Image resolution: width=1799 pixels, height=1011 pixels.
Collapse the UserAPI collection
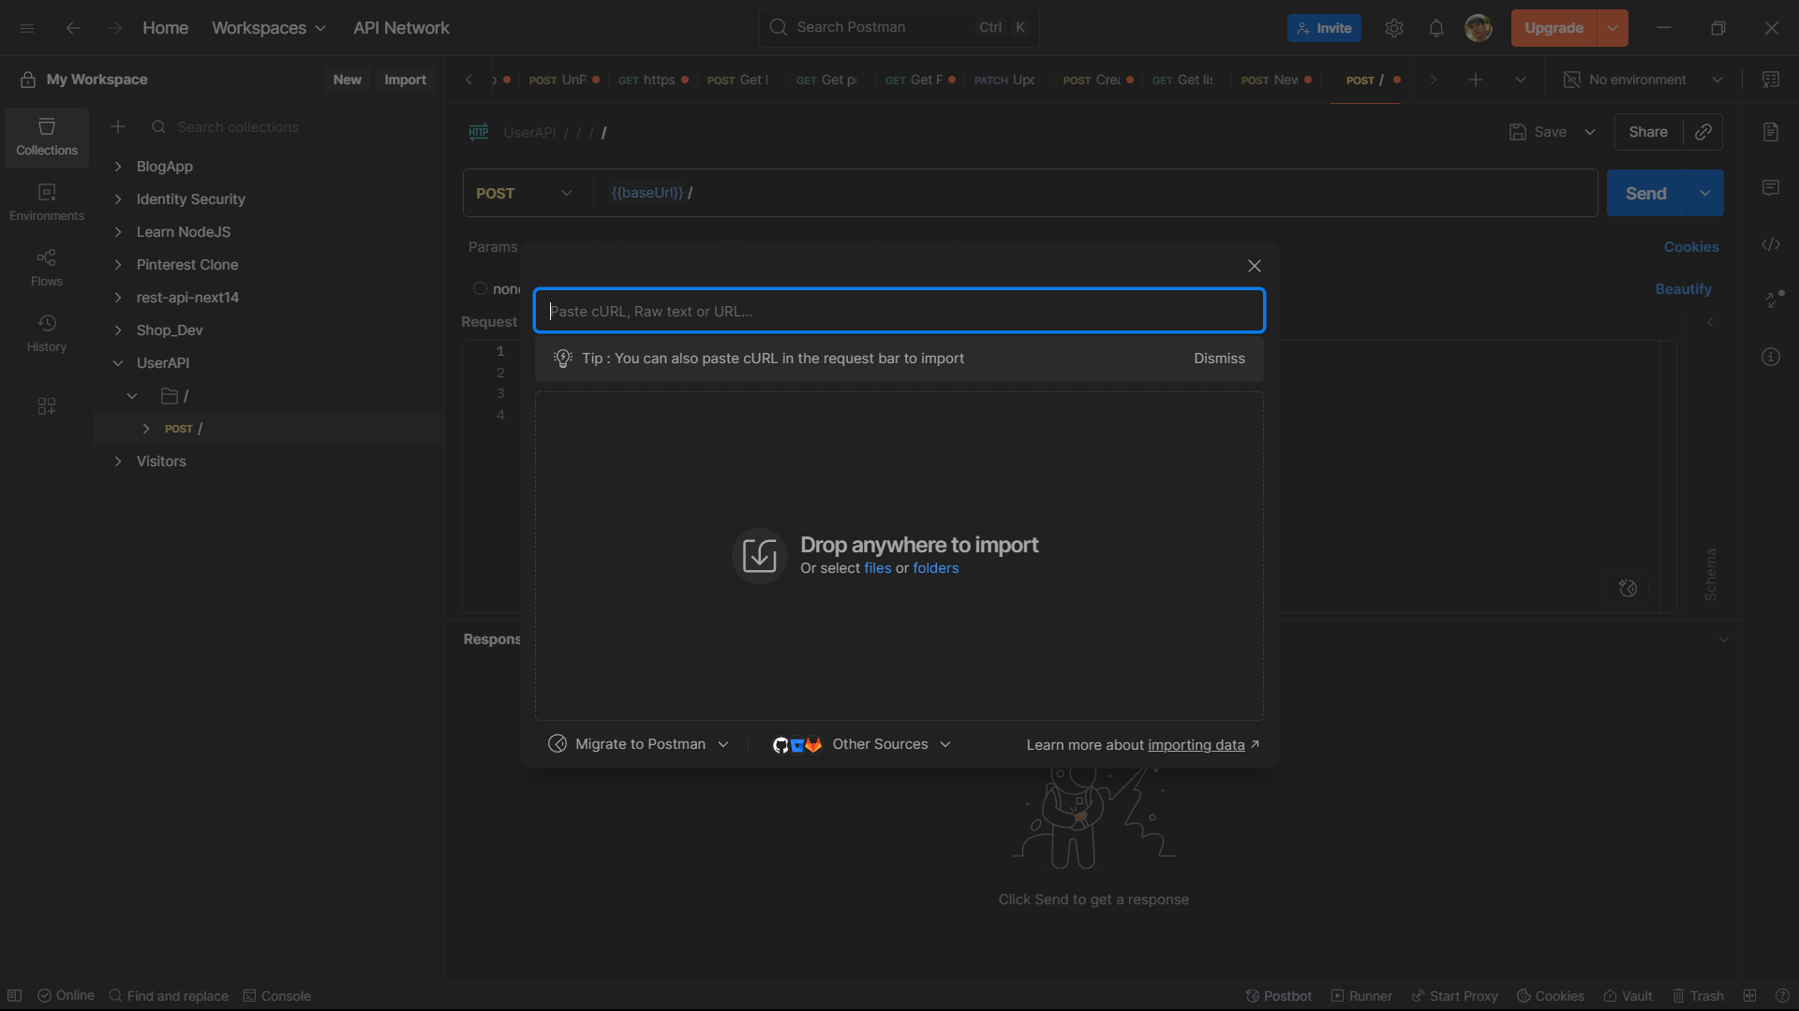[118, 363]
